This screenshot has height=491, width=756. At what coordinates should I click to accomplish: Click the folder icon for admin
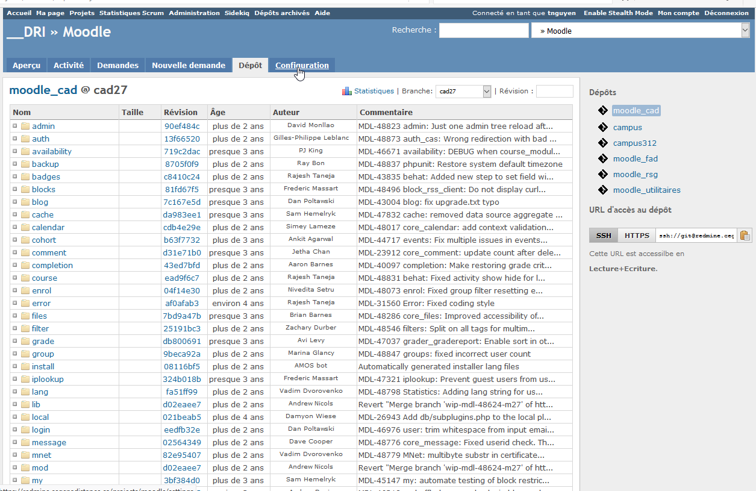click(25, 127)
